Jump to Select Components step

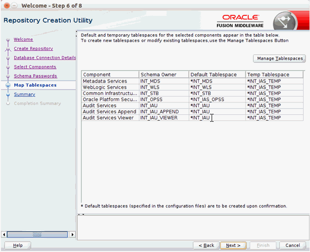(x=35, y=67)
